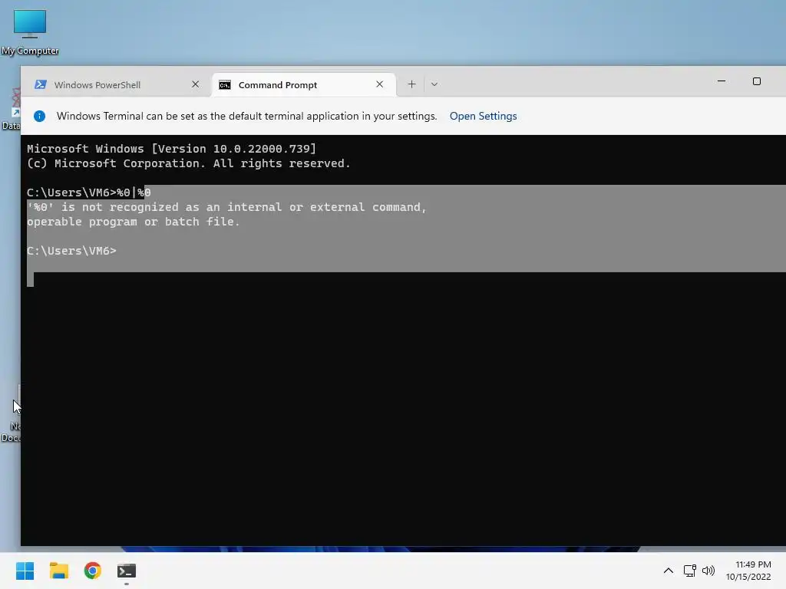
Task: Click the cmd icon on the Command Prompt tab
Action: point(225,84)
